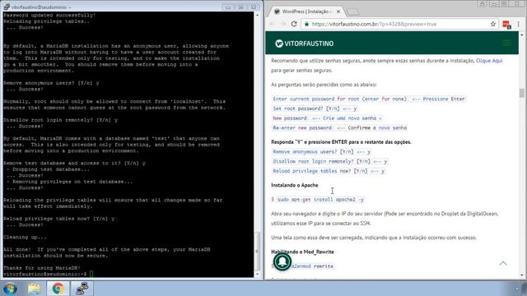
Task: Click the PuTTY terminal scrollbar thumb
Action: [x=257, y=251]
